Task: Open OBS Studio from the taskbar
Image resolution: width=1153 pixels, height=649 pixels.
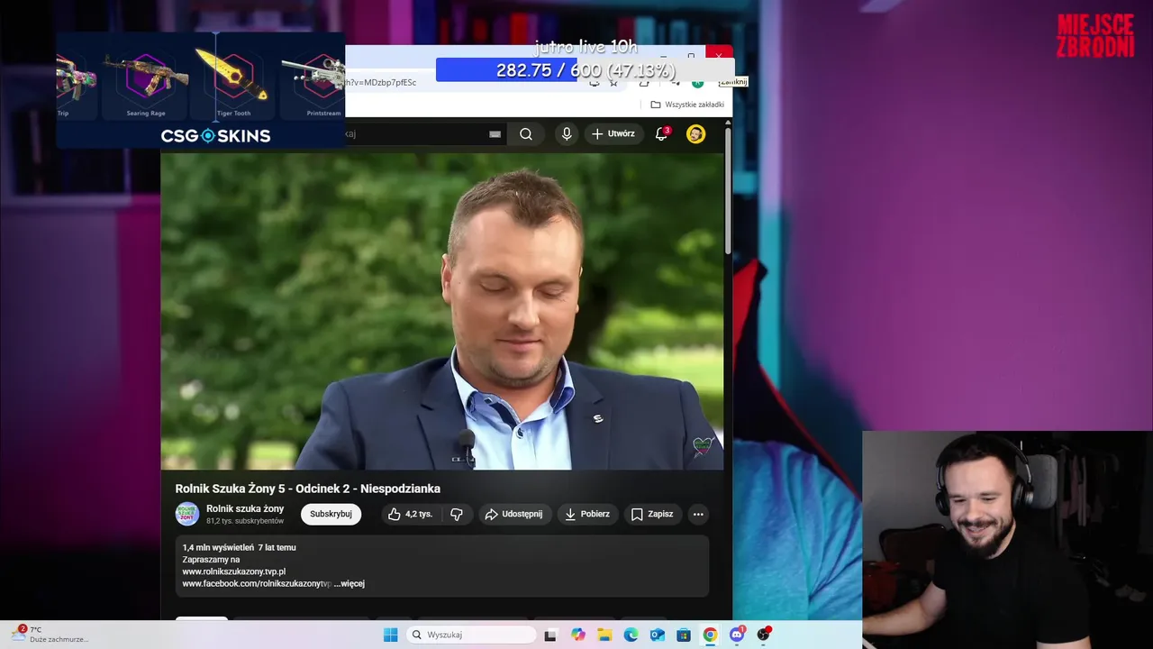Action: click(x=763, y=635)
